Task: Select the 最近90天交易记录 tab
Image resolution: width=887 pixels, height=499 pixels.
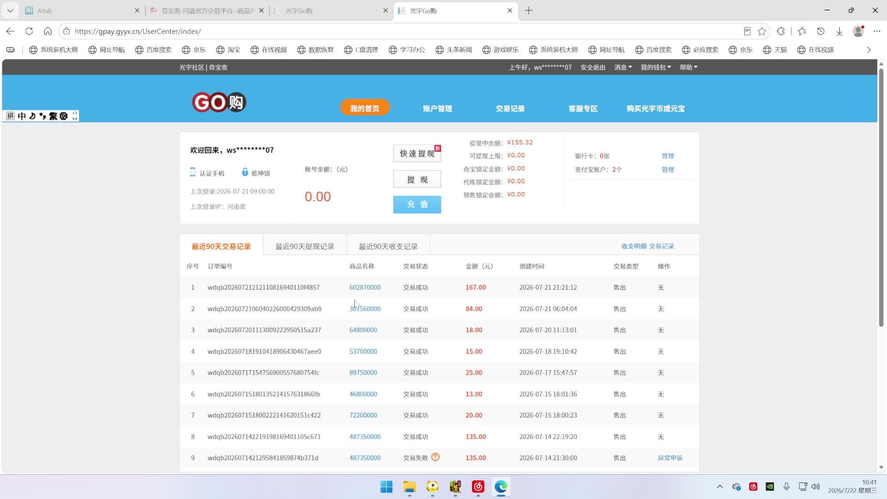Action: (x=221, y=246)
